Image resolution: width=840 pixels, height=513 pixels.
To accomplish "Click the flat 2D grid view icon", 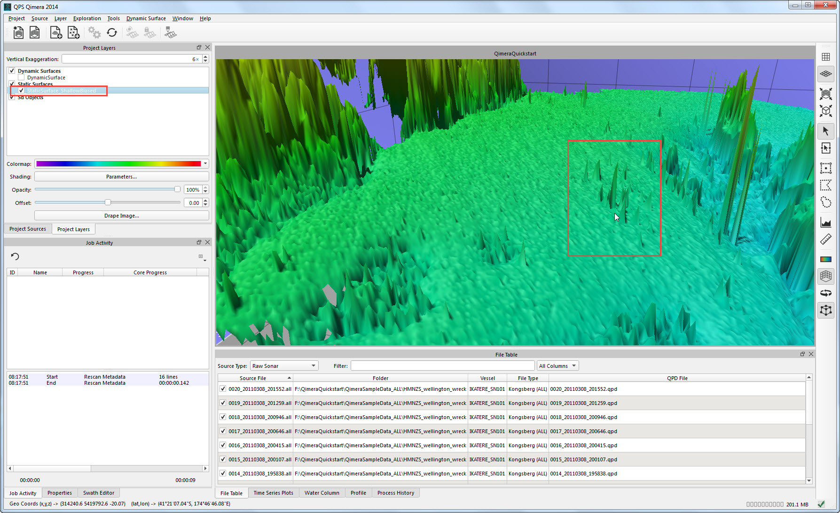I will coord(825,57).
